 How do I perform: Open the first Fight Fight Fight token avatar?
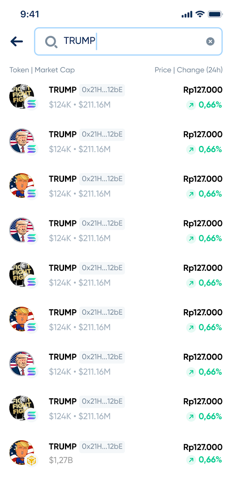21,96
